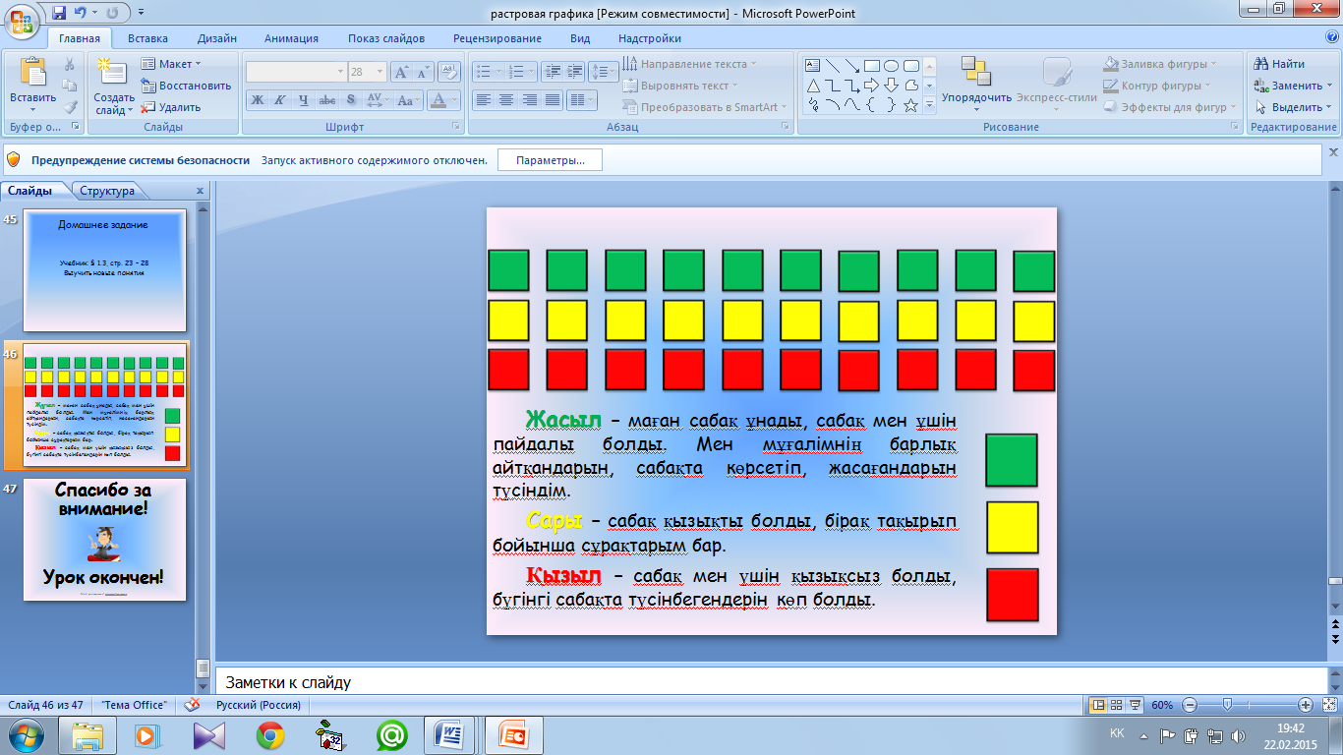The image size is (1343, 755).
Task: Click zoom in plus button
Action: 1306,705
